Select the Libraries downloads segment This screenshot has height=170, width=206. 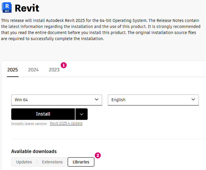point(81,162)
